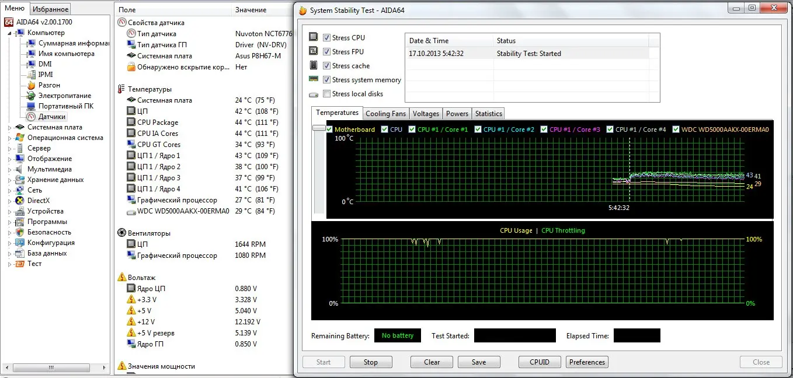793x378 pixels.
Task: Toggle CPU #1 / Core #1 graph checkbox
Action: coord(412,129)
